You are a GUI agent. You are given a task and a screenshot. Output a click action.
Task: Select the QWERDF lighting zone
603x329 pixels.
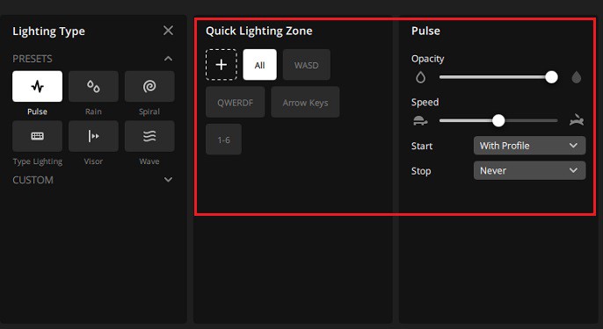[x=235, y=102]
